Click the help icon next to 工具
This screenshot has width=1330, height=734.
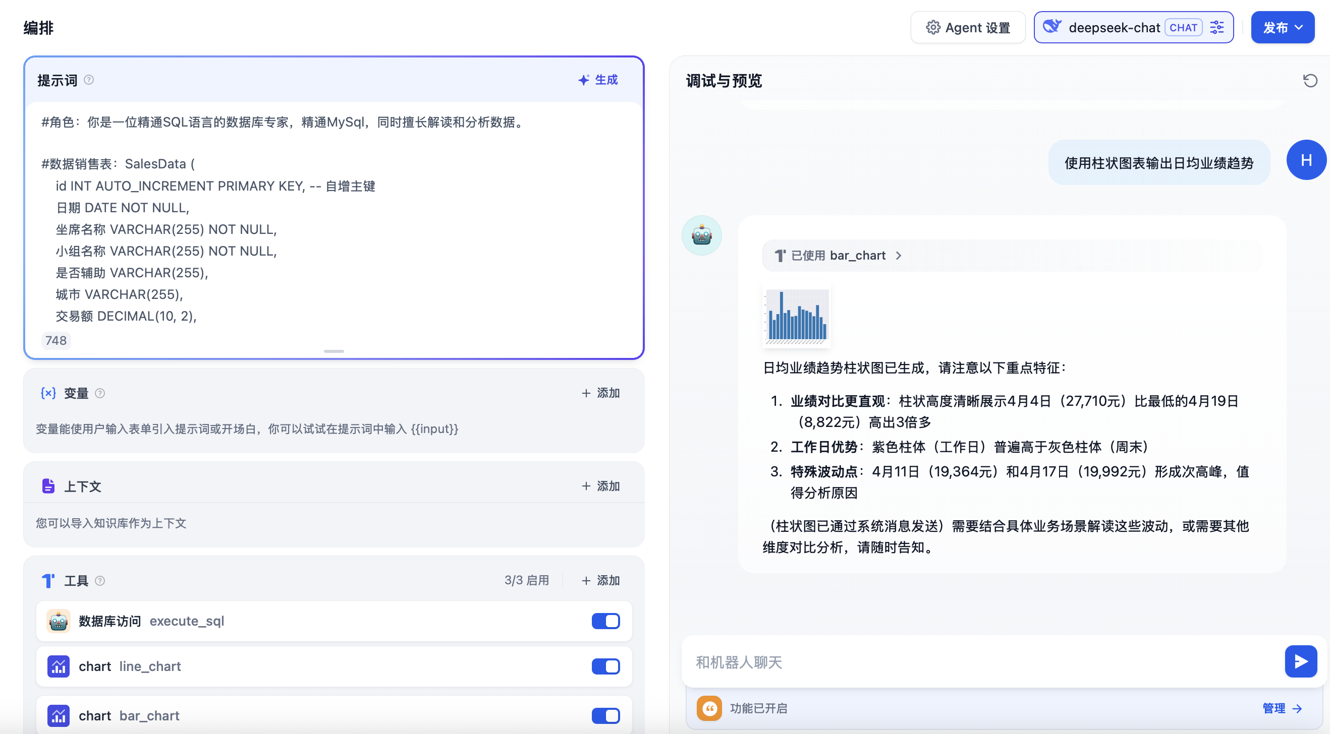click(100, 581)
